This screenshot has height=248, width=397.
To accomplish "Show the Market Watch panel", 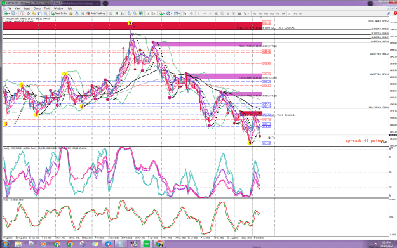I will (x=22, y=13).
